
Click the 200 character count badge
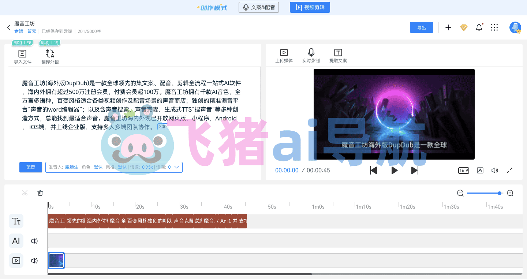coord(163,127)
